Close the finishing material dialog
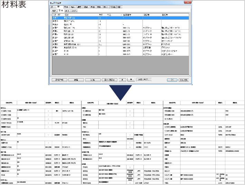Screen dimensions: 245x185 pos(188,2)
